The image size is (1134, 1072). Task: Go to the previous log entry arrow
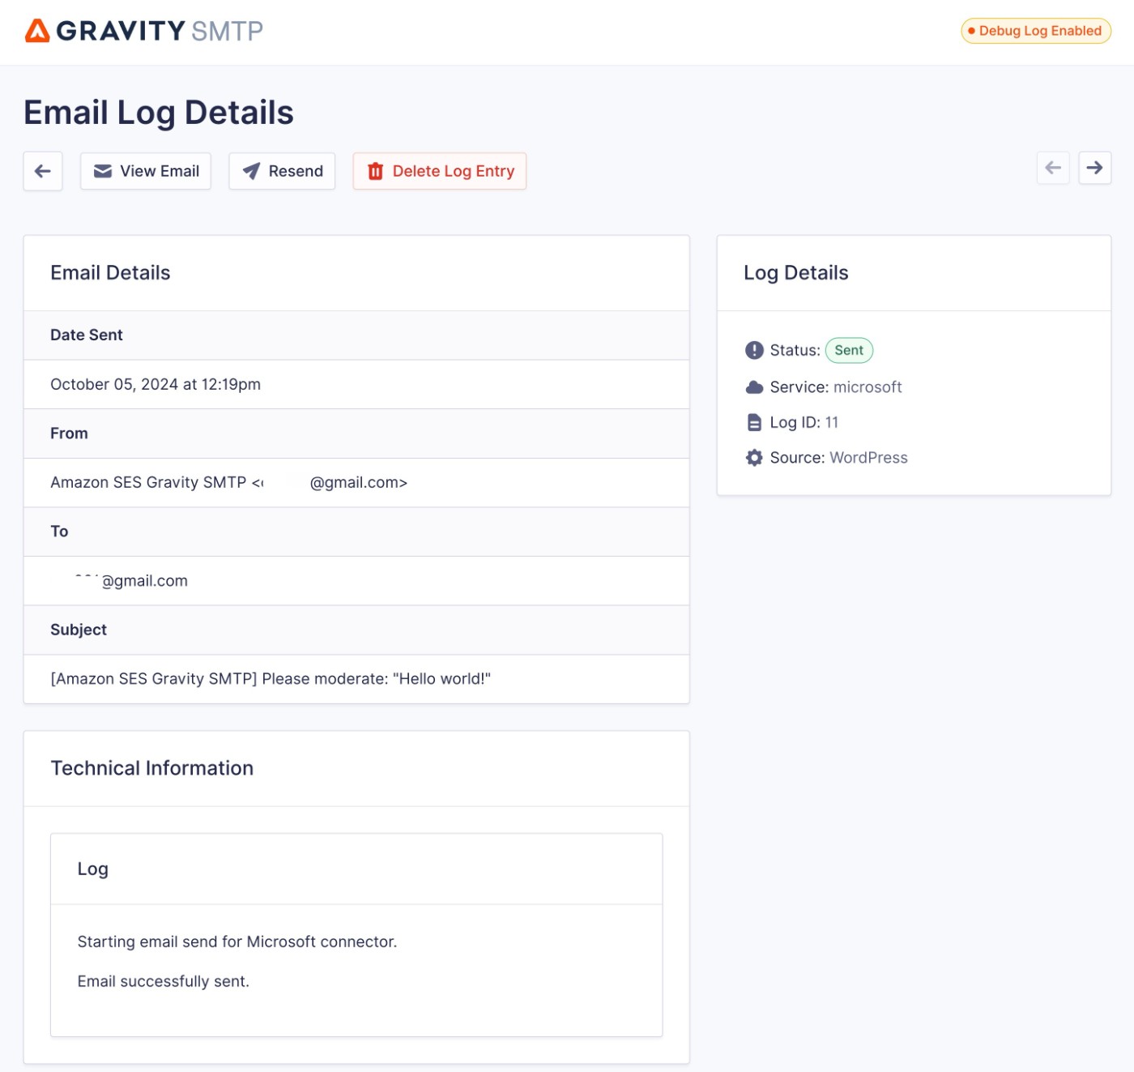click(x=1053, y=168)
